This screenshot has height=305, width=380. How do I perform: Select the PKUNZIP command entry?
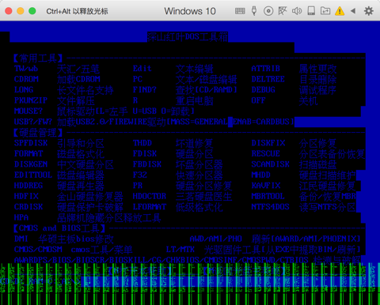pyautogui.click(x=31, y=100)
